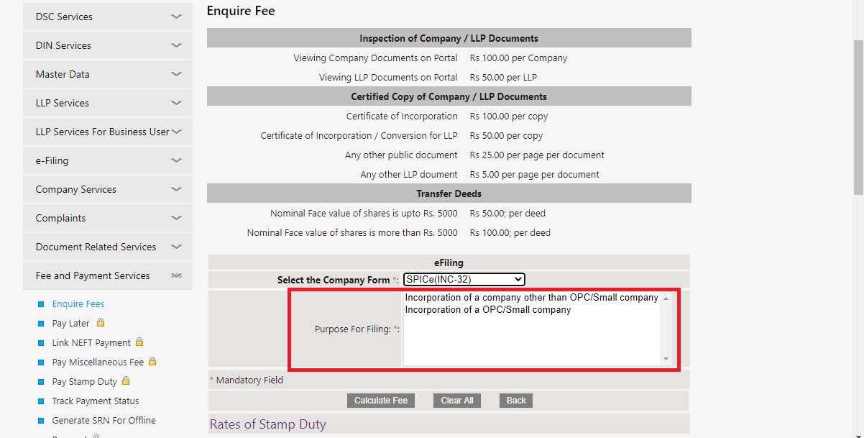Click the blue square bullet beside Enquire Fees

[x=41, y=304]
